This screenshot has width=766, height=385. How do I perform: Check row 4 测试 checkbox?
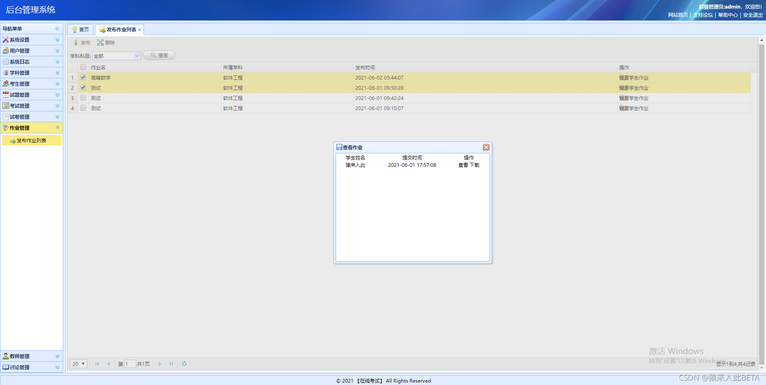point(83,108)
